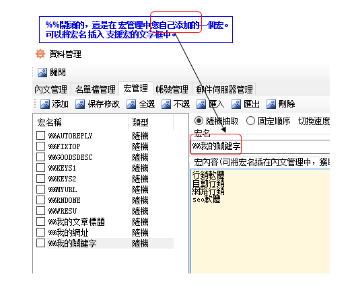Switch to the 內文管理 tab

tap(50, 89)
